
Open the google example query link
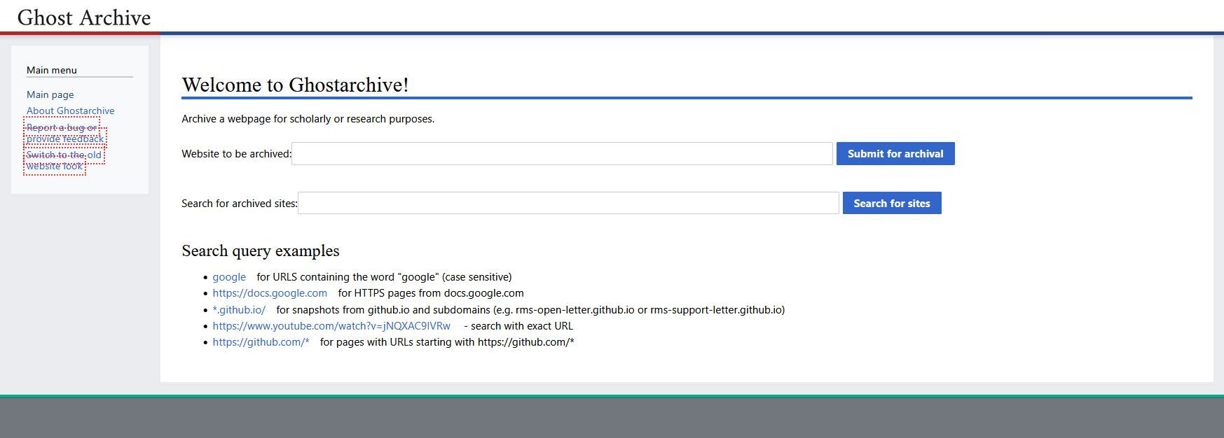[229, 277]
